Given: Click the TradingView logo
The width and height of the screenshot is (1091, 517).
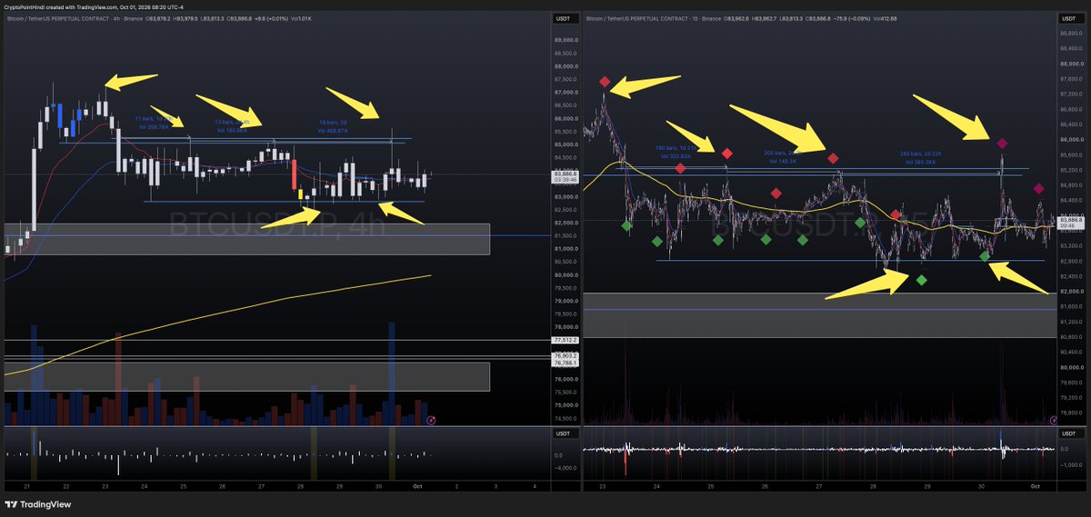Looking at the screenshot, I should (x=39, y=504).
